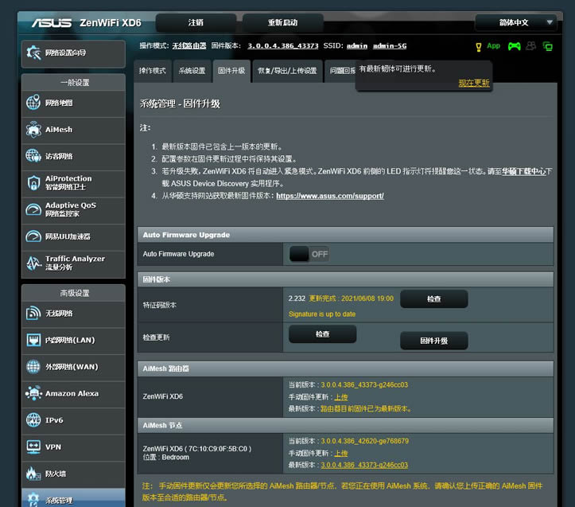Image resolution: width=575 pixels, height=507 pixels.
Task: Click node current version 42620-ge768679 text
Action: click(364, 441)
